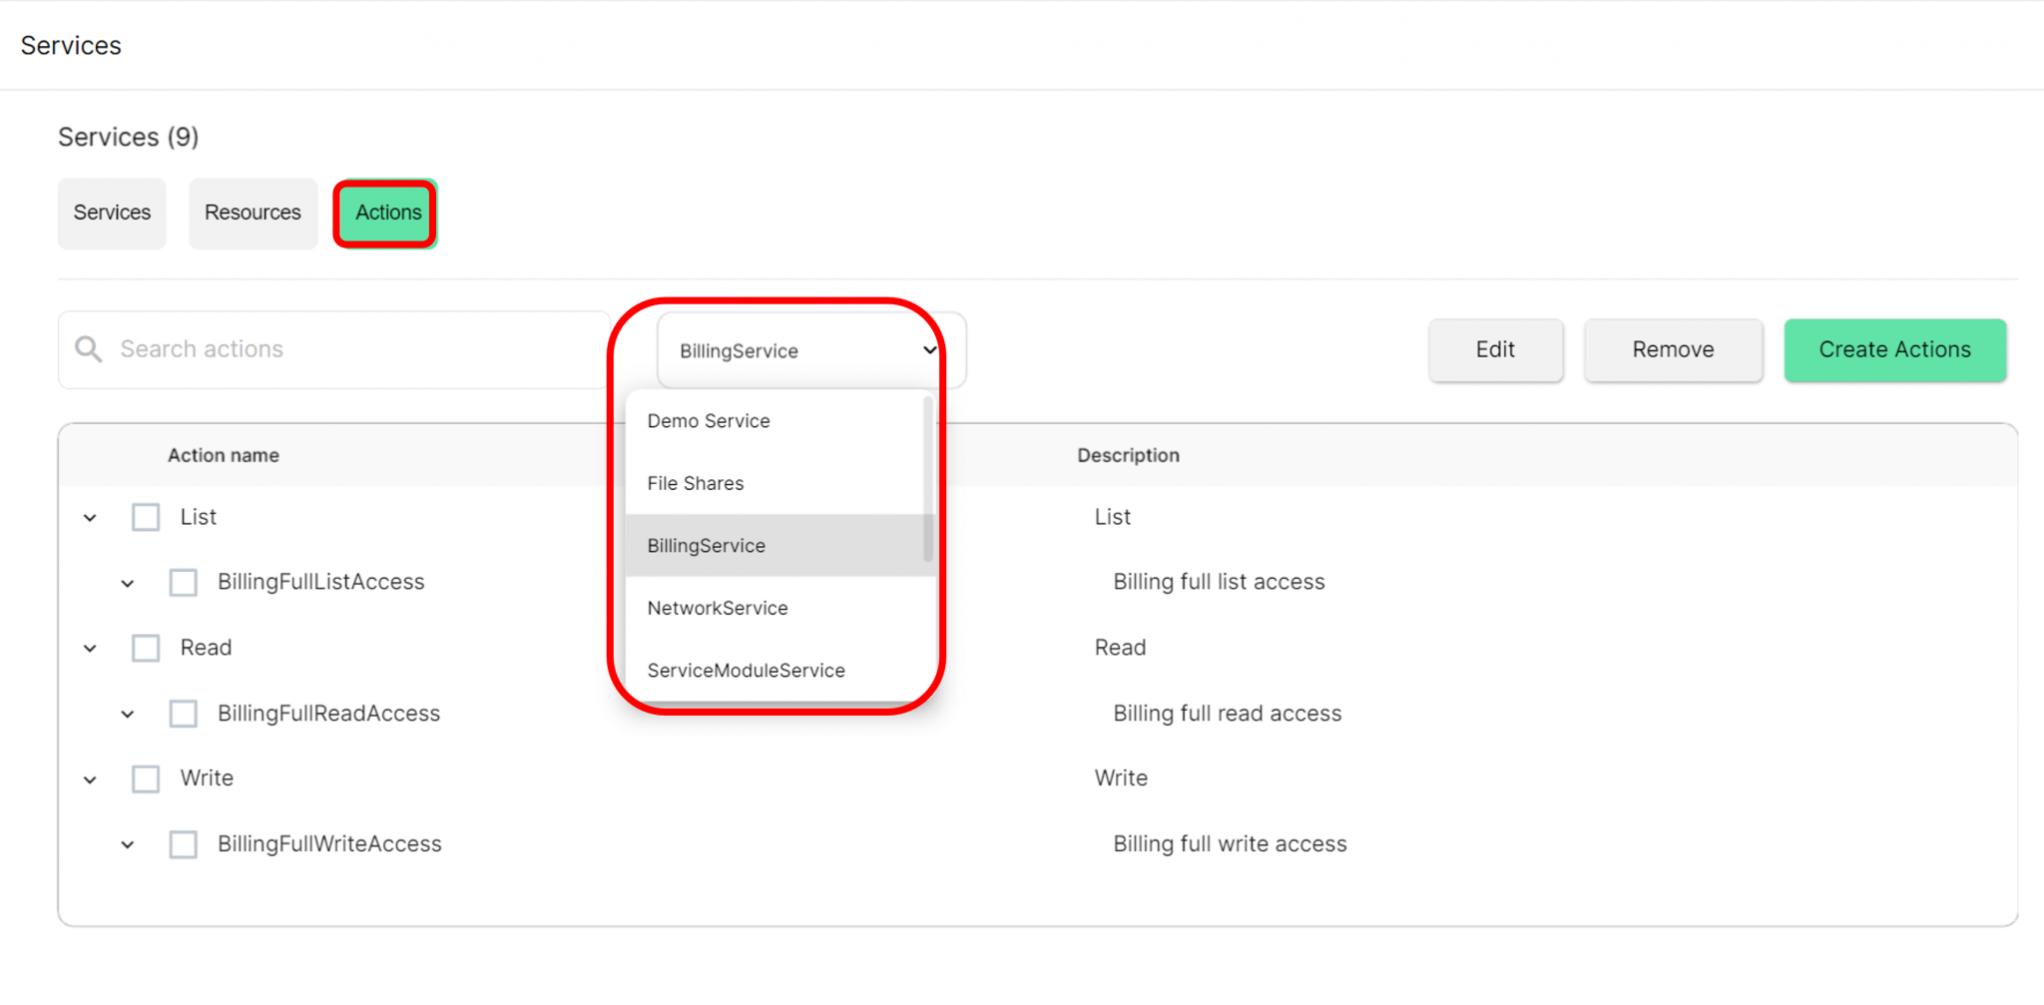The height and width of the screenshot is (1005, 2044).
Task: Select the Write action checkbox
Action: pyautogui.click(x=146, y=778)
